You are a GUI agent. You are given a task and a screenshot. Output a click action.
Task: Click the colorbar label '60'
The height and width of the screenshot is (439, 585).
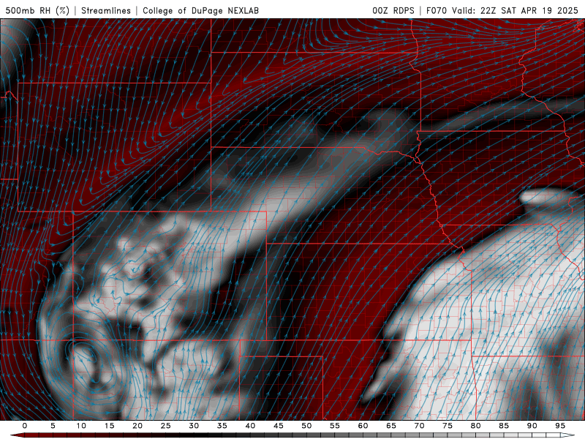[x=363, y=426]
